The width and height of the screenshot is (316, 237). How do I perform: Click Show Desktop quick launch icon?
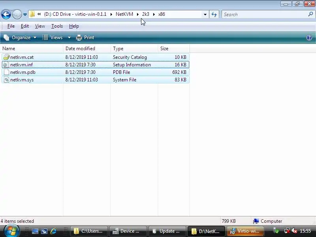click(x=35, y=231)
